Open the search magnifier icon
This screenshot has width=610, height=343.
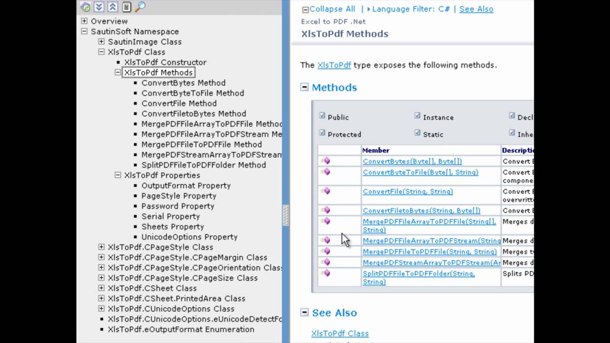[x=140, y=7]
